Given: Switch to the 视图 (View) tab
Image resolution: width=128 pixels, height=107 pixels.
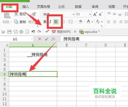Looking at the screenshot, I should pos(112,7).
